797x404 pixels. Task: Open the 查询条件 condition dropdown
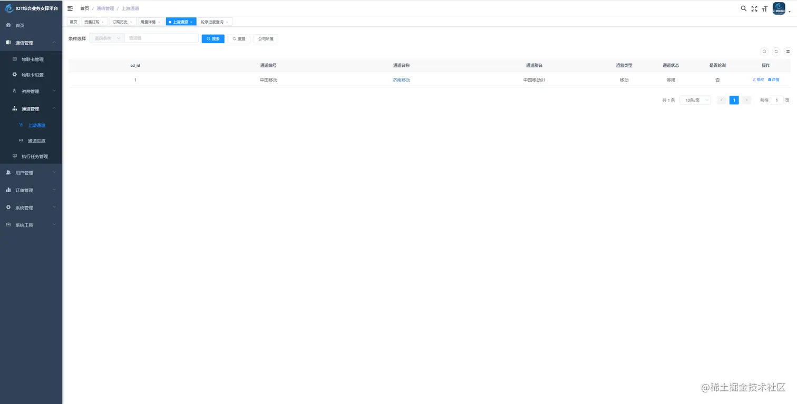coord(106,38)
